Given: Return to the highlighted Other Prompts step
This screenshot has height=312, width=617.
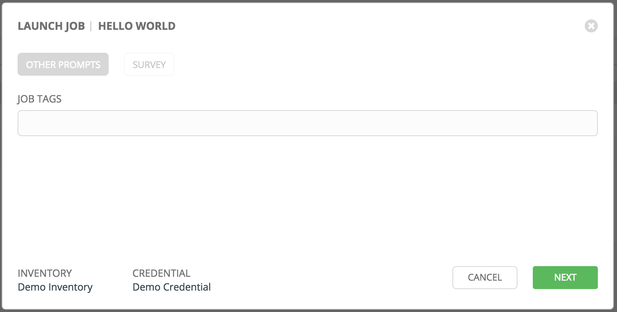Looking at the screenshot, I should 63,64.
